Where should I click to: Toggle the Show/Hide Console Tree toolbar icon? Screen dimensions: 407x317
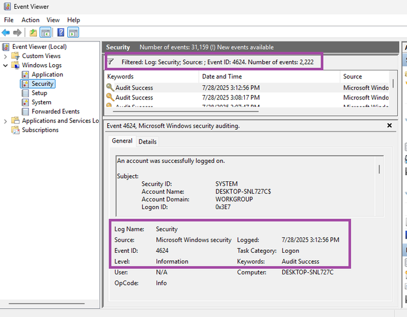46,33
